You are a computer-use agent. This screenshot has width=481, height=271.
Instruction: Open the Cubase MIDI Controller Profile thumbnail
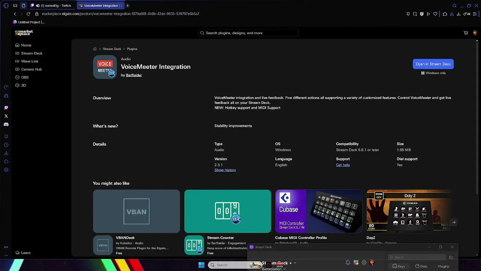tap(319, 211)
